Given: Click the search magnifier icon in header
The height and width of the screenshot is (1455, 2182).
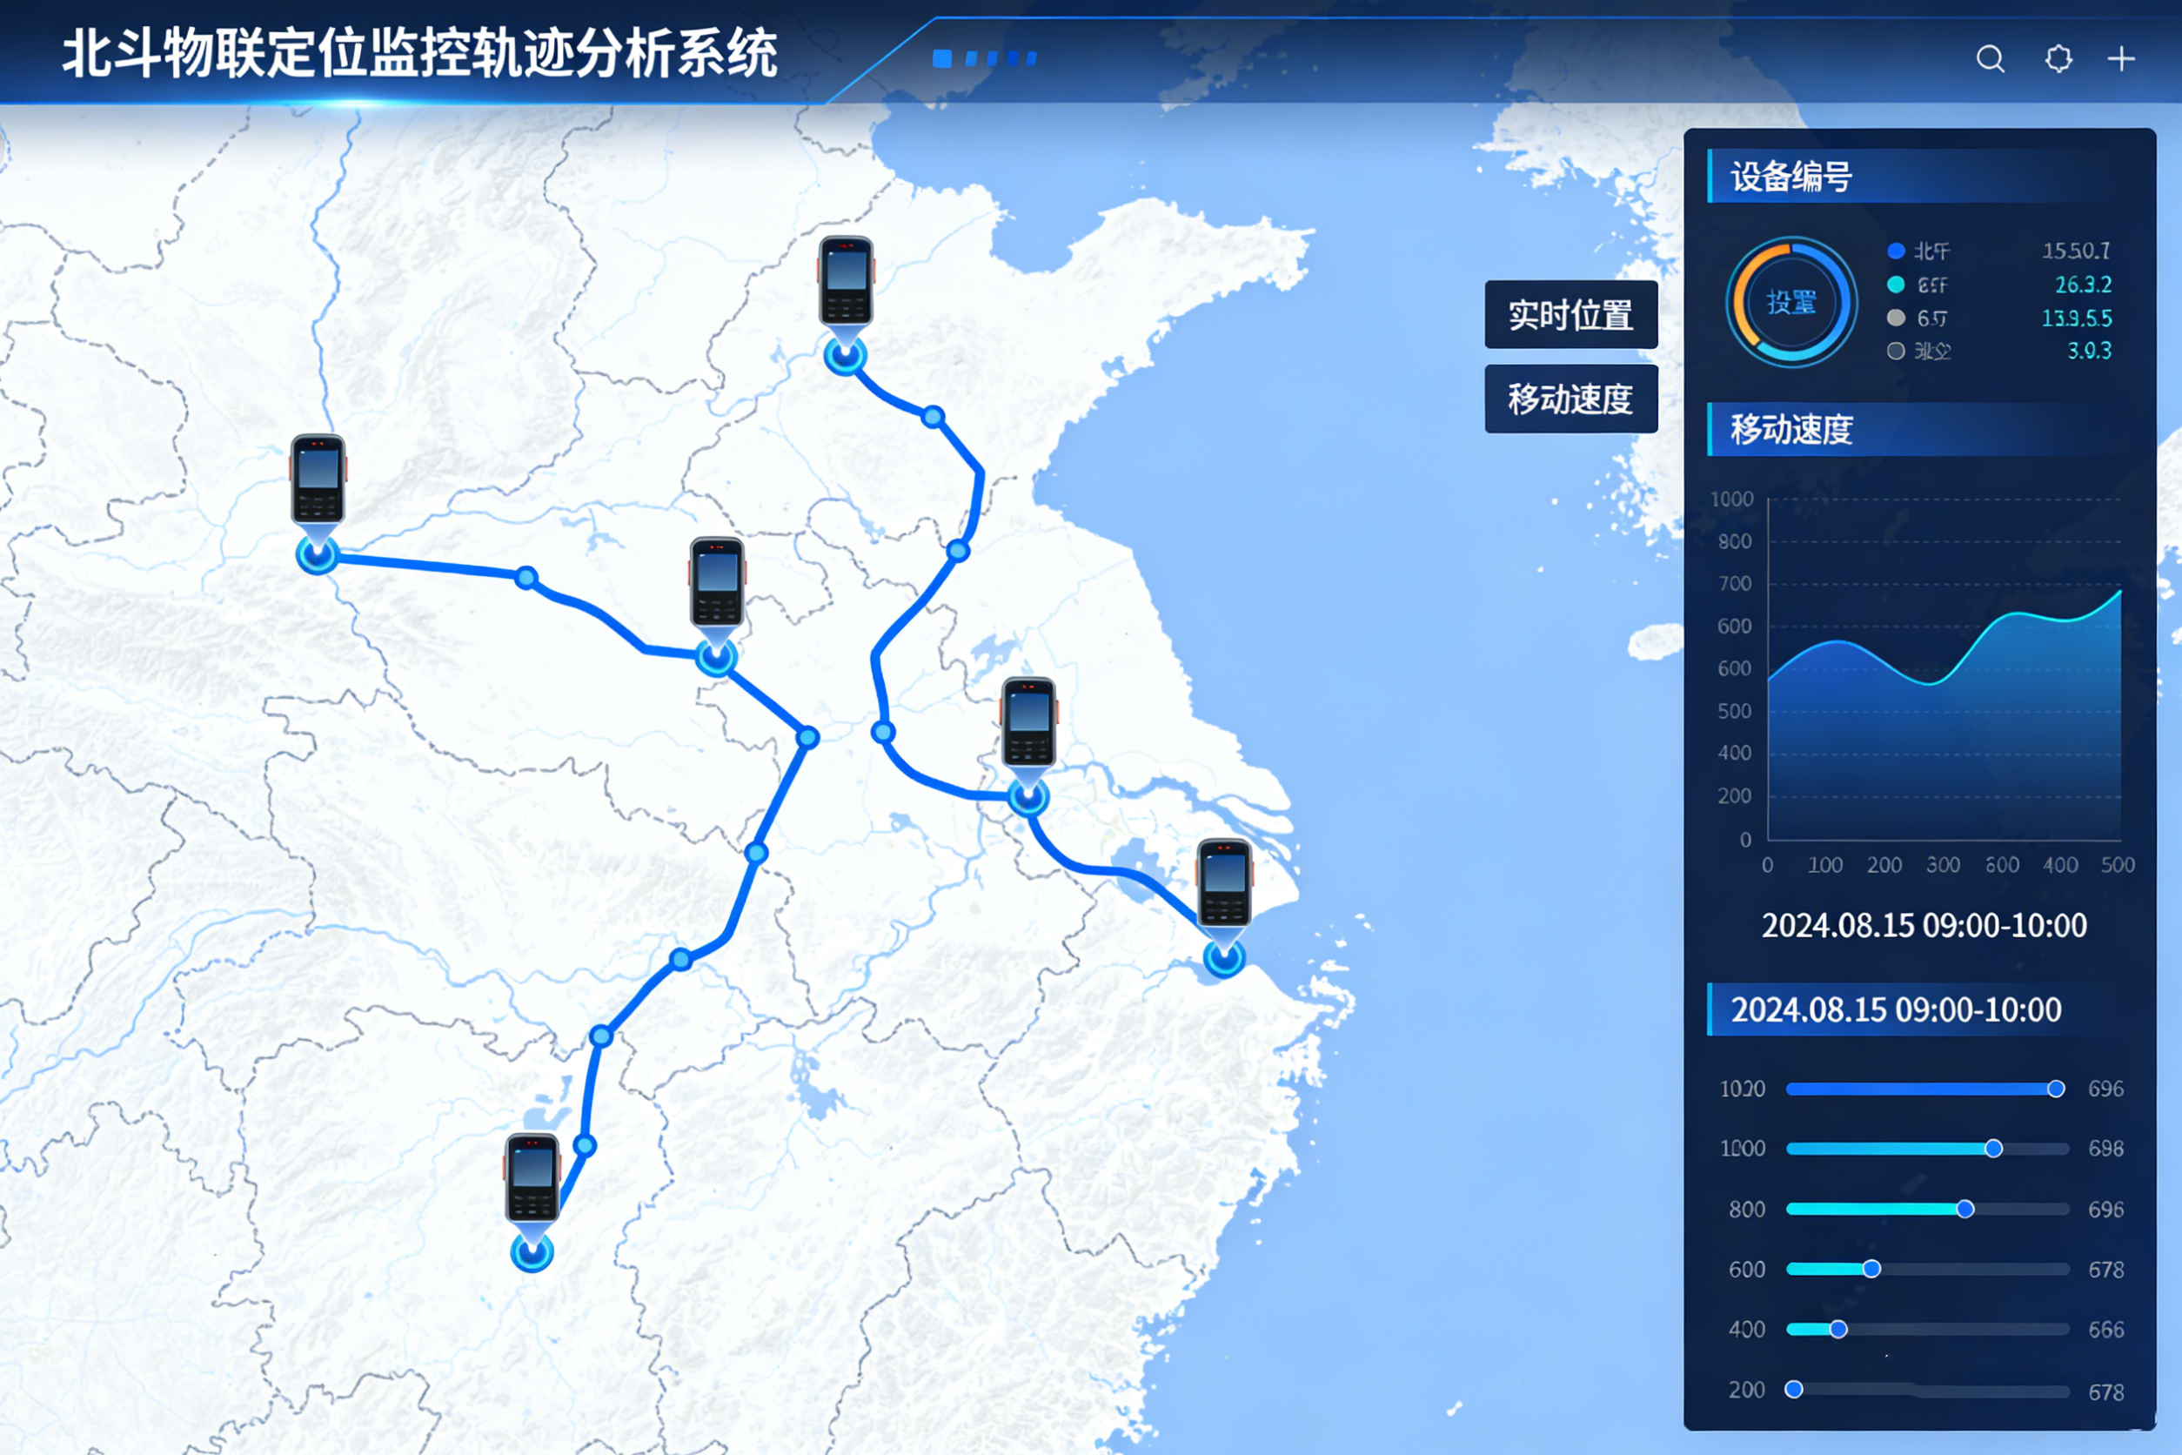Looking at the screenshot, I should [x=1990, y=59].
